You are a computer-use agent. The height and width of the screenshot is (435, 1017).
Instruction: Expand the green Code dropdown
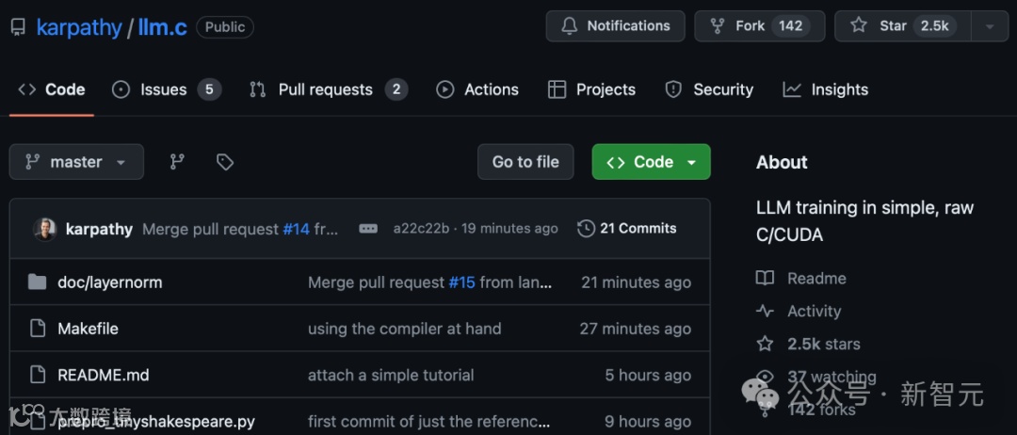651,162
